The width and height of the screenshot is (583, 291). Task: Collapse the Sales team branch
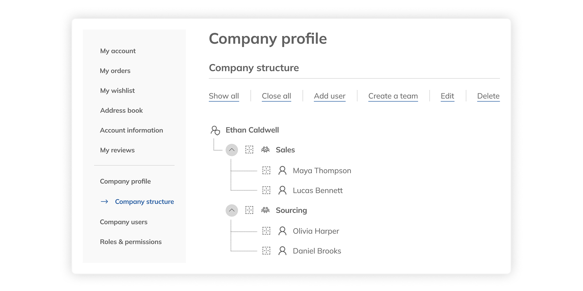(x=232, y=150)
